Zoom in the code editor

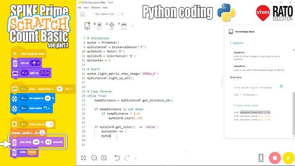104,158
